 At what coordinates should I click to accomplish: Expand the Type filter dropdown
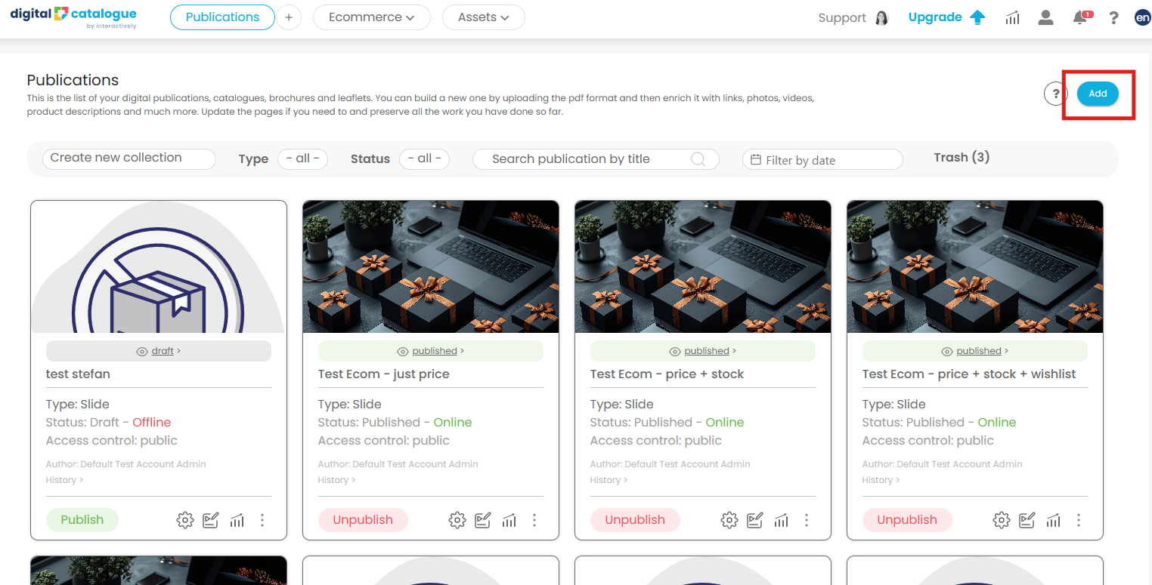[302, 159]
